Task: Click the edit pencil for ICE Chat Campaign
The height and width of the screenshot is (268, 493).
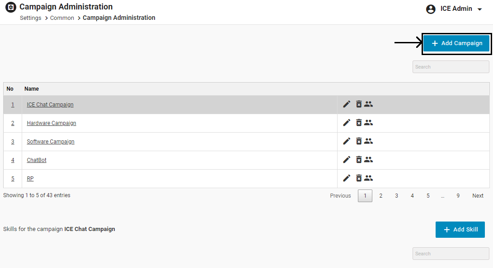Action: 347,104
